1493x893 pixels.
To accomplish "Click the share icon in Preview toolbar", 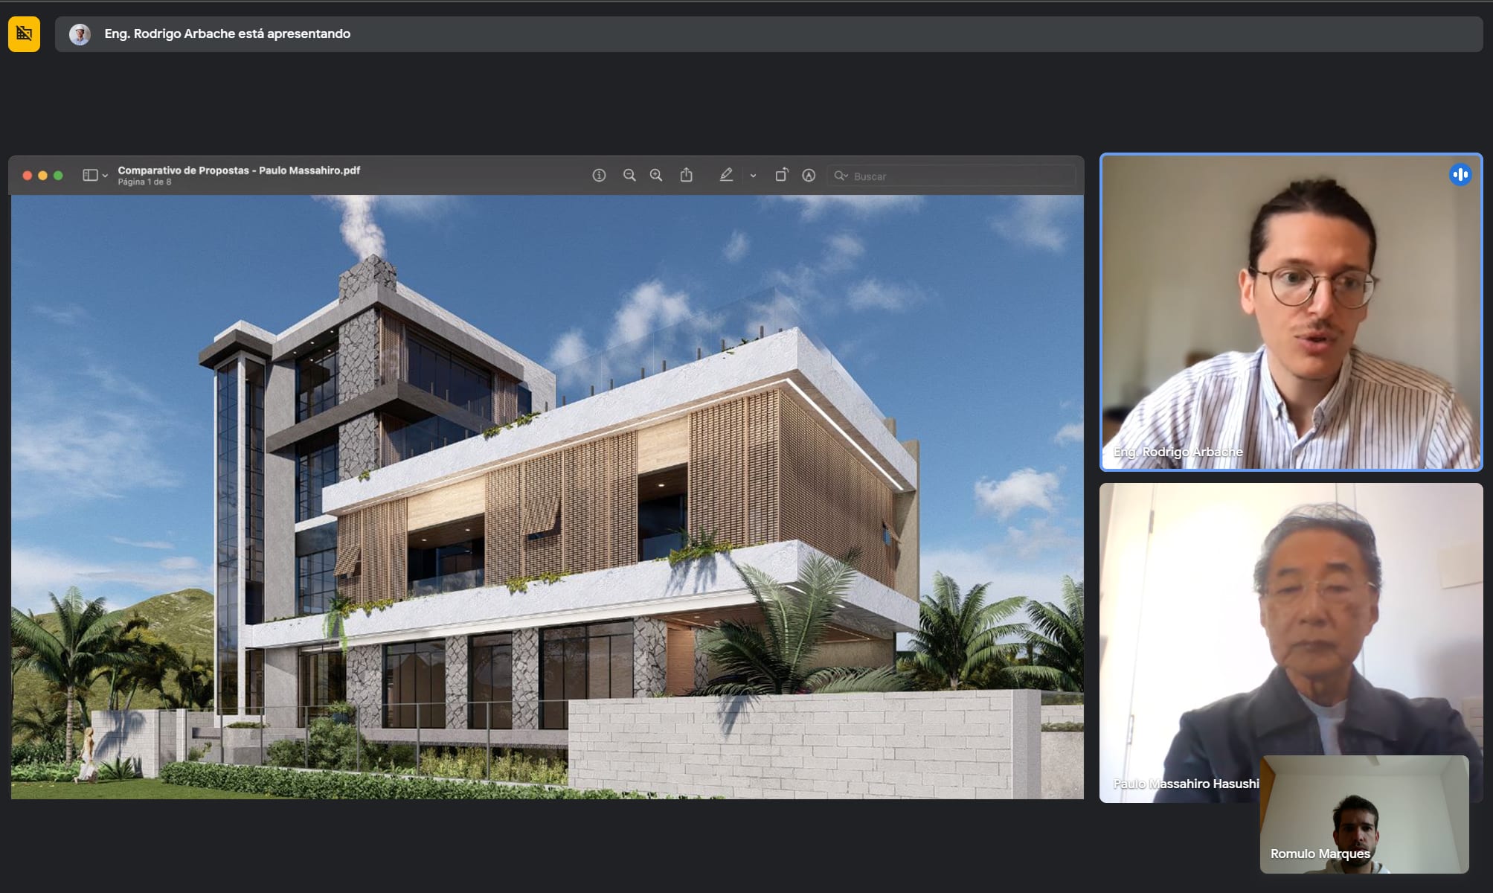I will click(x=686, y=176).
